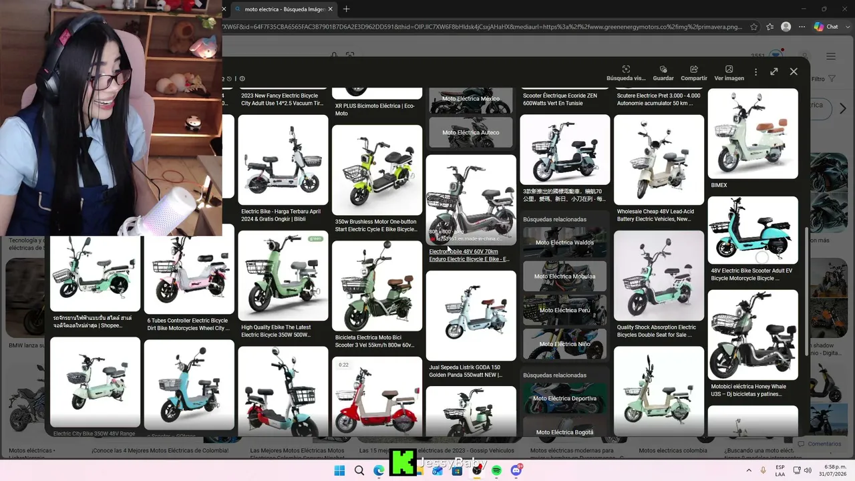Open 'Jual Sepeda Listrik GODA 150' image

coord(471,316)
